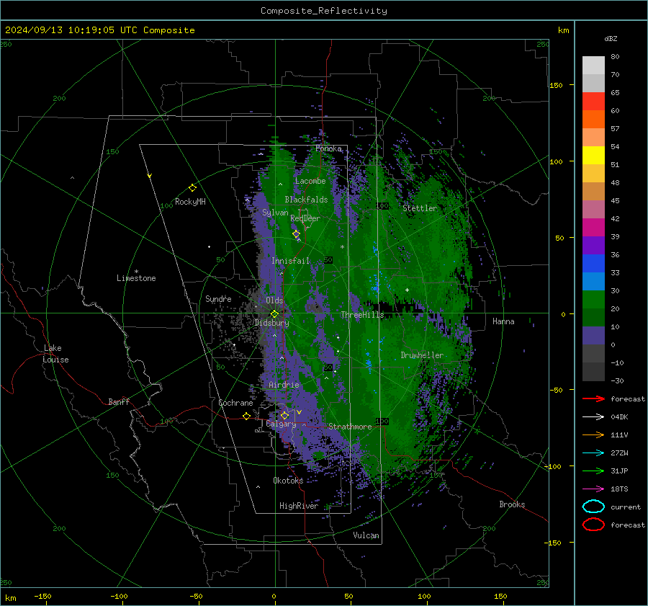Select the 42 dBZ pink color swatch
The height and width of the screenshot is (606, 648).
593,209
